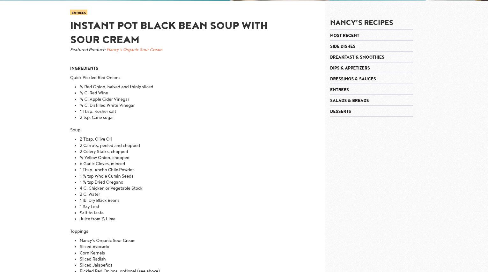
Task: Go to Salads & Breads recipes
Action: point(349,101)
